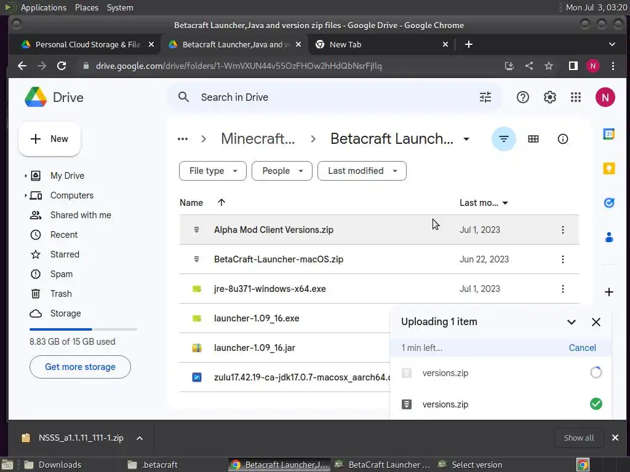This screenshot has width=630, height=472.
Task: Open People filter dropdown
Action: click(282, 171)
